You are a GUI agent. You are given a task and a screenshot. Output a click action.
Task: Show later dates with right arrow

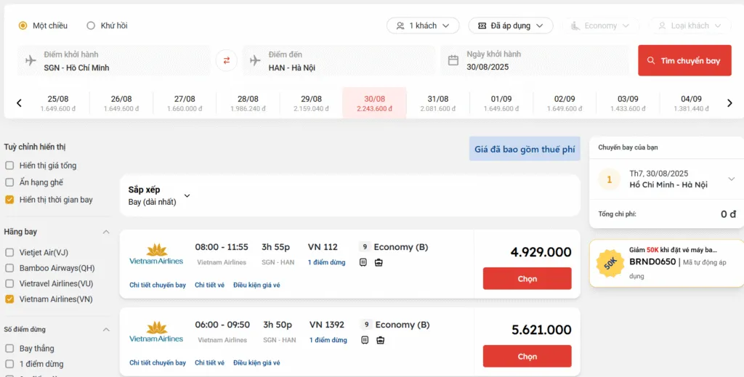click(x=729, y=103)
